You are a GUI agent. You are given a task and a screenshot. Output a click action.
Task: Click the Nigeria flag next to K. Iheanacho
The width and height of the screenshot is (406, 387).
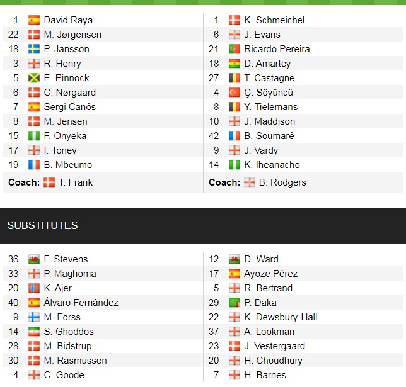(235, 165)
